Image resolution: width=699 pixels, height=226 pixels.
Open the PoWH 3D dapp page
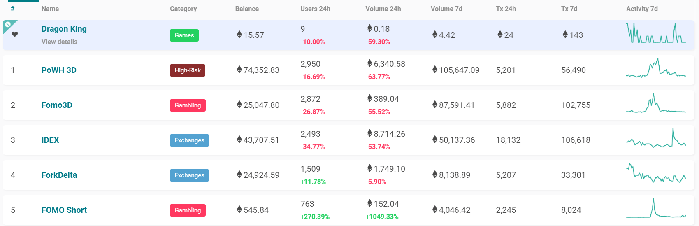(x=59, y=70)
